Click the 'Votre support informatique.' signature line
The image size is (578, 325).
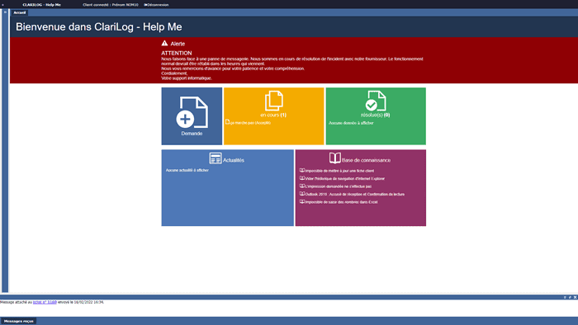pyautogui.click(x=187, y=78)
